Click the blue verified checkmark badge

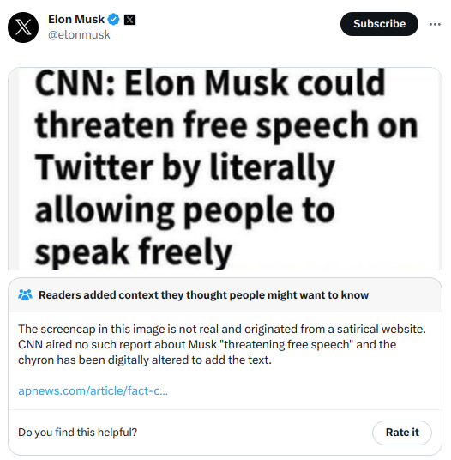pyautogui.click(x=113, y=20)
